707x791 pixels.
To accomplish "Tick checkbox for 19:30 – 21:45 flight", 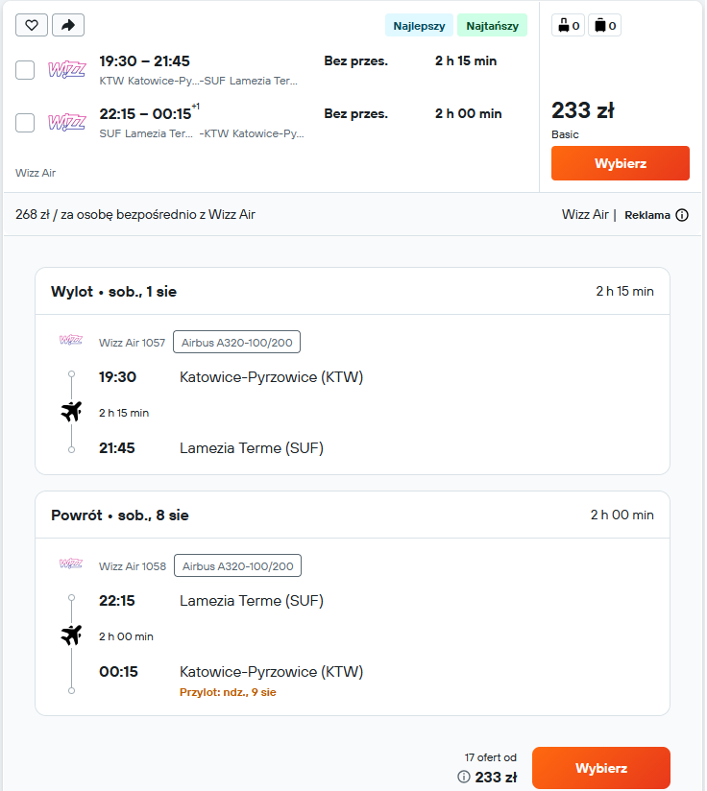I will click(25, 70).
